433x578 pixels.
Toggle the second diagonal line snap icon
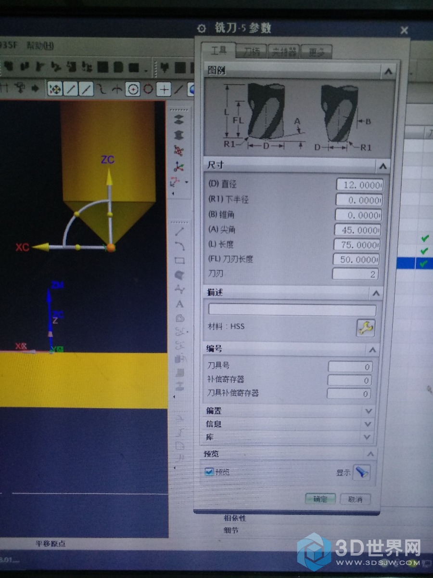pyautogui.click(x=86, y=89)
